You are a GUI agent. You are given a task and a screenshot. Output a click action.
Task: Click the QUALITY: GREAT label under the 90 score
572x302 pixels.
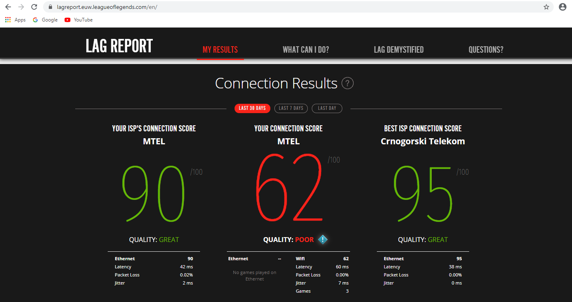(x=154, y=240)
